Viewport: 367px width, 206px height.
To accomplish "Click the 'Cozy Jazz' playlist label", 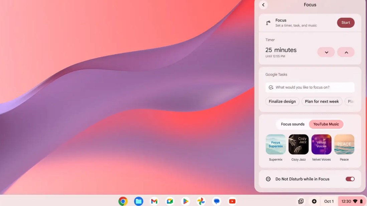I will (x=299, y=160).
